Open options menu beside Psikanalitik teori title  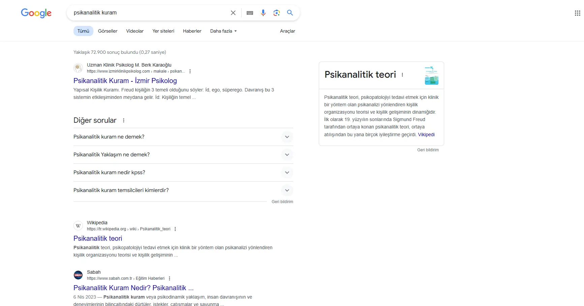402,75
